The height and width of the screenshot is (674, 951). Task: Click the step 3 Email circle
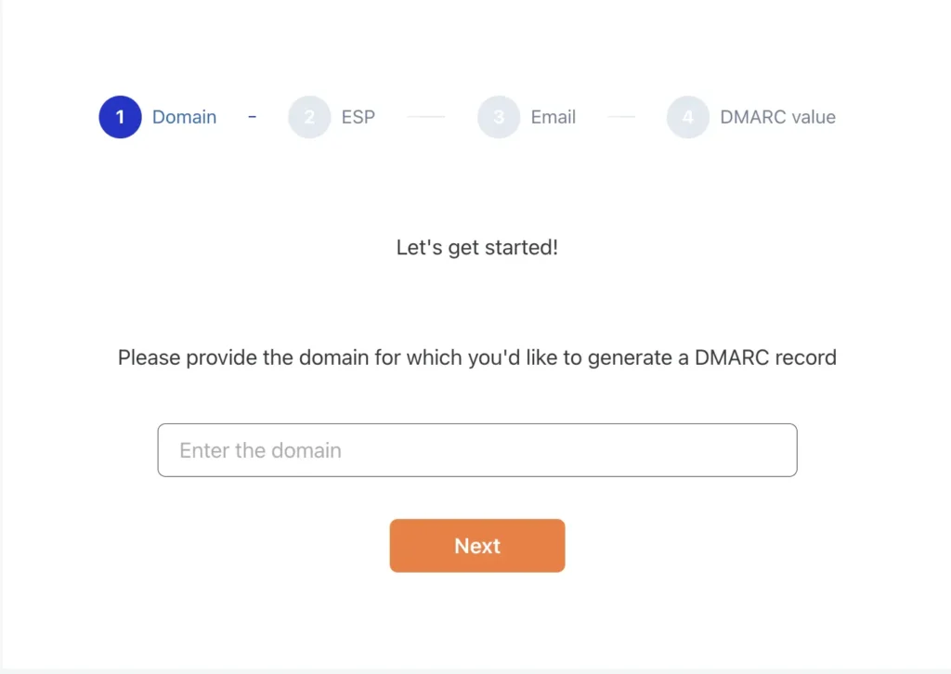(x=499, y=117)
